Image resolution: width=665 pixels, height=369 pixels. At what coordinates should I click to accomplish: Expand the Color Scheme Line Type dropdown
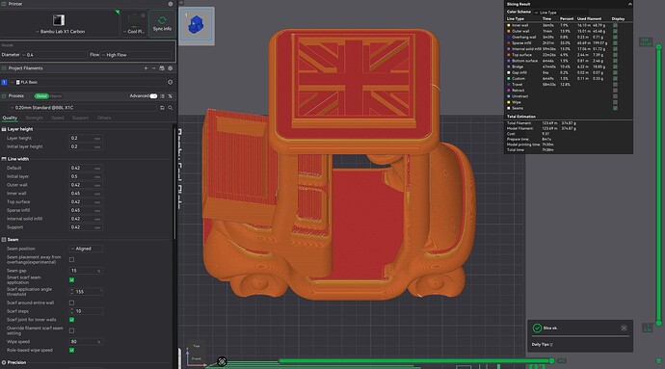coord(561,13)
